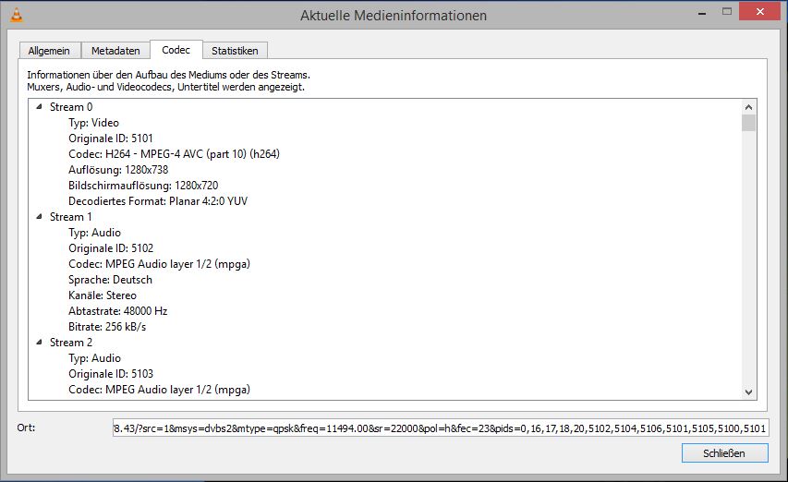Click the VLC cone icon in title bar
Image resolution: width=788 pixels, height=482 pixels.
(x=15, y=15)
